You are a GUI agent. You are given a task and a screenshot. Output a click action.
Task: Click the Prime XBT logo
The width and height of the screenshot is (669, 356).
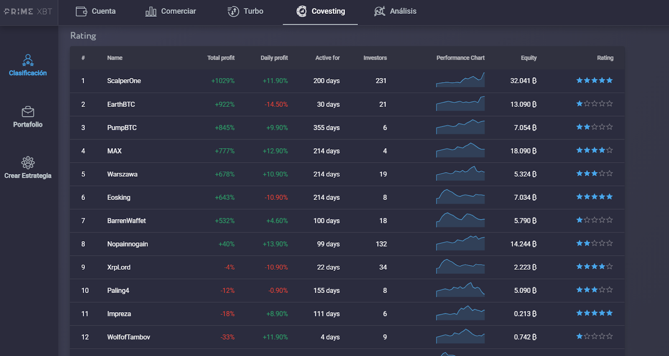click(28, 12)
